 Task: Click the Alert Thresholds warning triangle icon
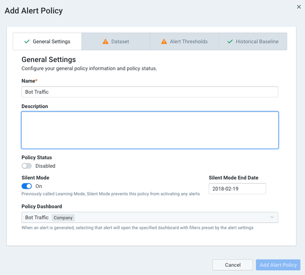[x=164, y=42]
